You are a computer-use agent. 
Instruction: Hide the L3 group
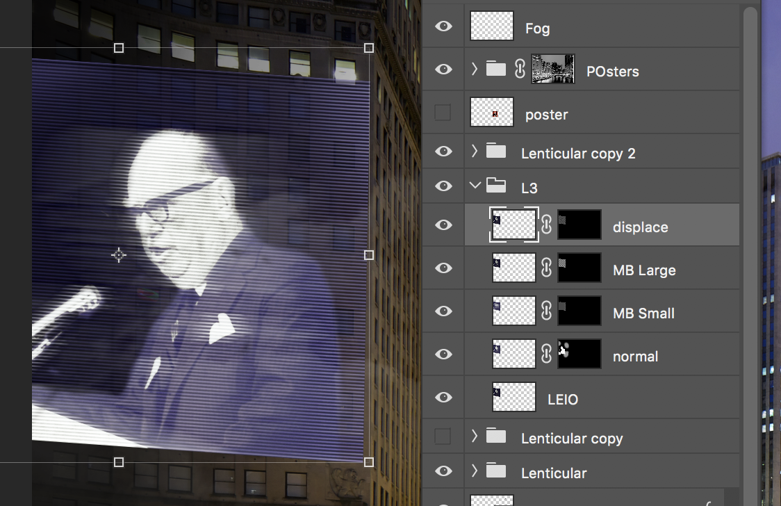pyautogui.click(x=443, y=186)
